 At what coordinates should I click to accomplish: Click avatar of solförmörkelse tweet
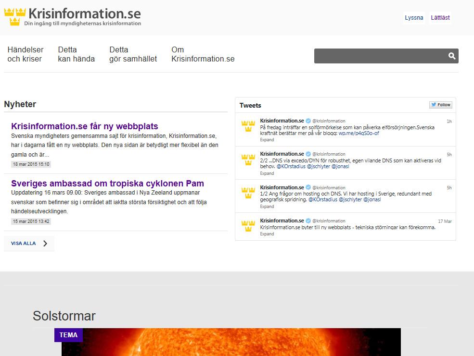click(x=248, y=126)
